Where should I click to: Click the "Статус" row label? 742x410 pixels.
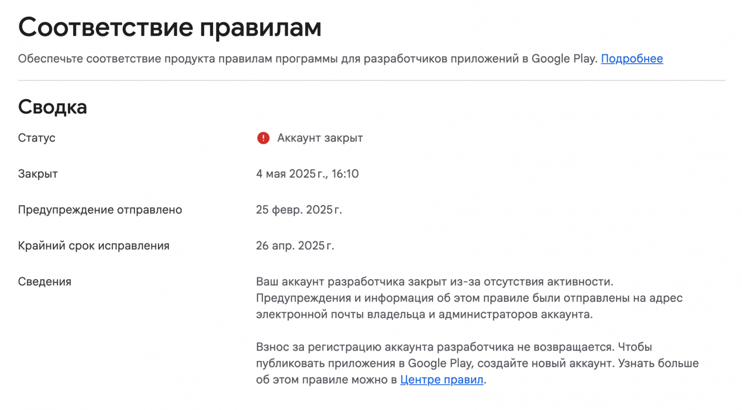pos(37,138)
